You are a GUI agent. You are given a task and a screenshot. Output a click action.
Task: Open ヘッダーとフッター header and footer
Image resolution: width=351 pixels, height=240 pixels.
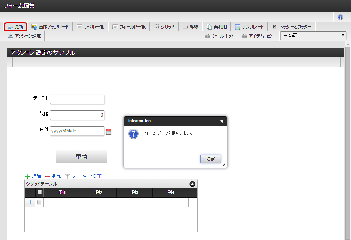coord(291,27)
